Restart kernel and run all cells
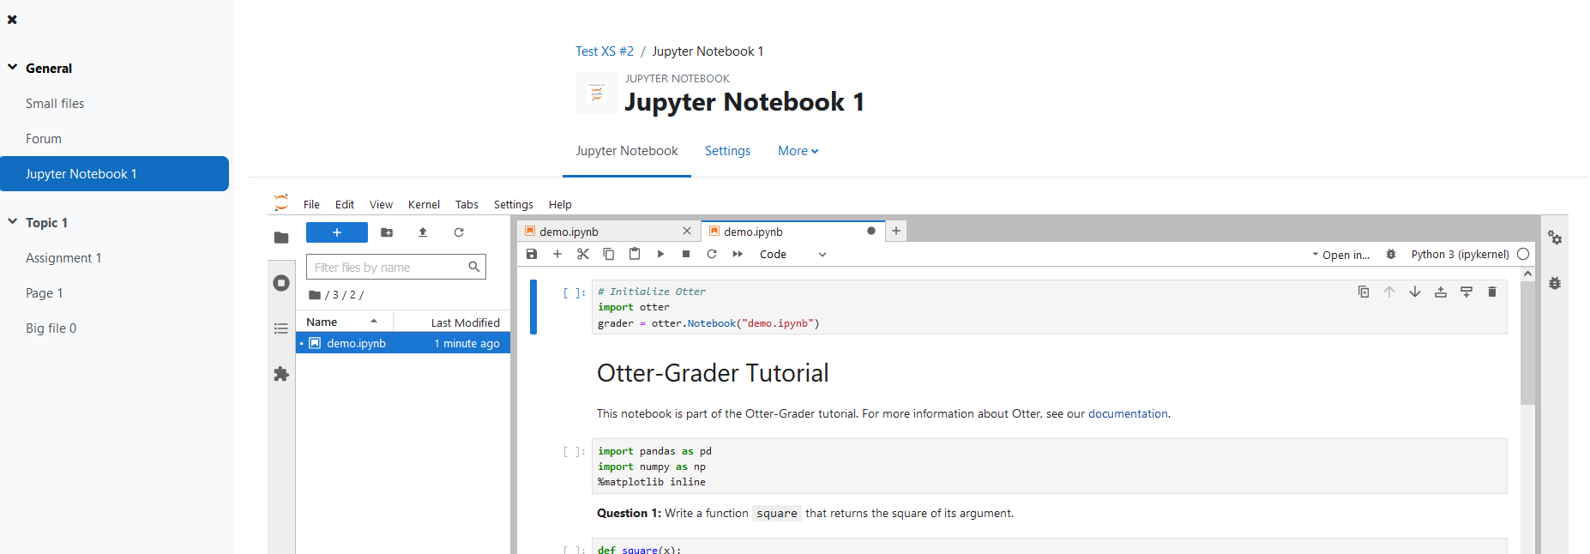Image resolution: width=1590 pixels, height=554 pixels. coord(738,254)
